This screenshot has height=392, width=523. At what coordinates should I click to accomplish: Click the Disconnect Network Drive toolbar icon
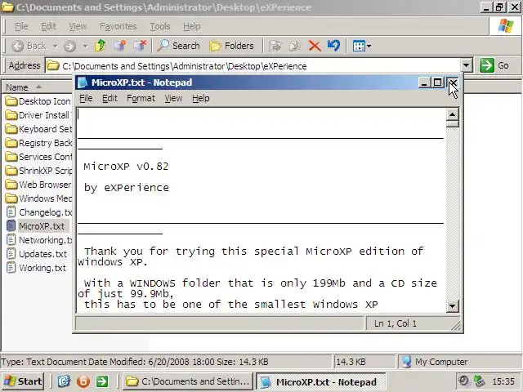click(140, 46)
